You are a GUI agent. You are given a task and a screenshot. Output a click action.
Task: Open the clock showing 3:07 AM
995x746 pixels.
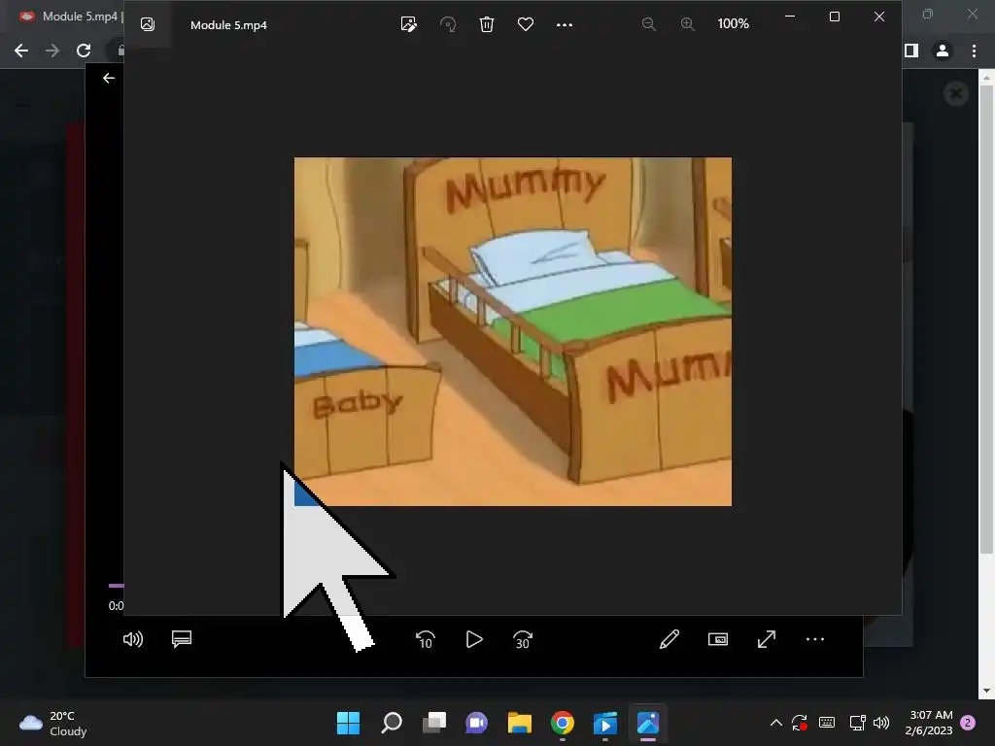(x=929, y=723)
